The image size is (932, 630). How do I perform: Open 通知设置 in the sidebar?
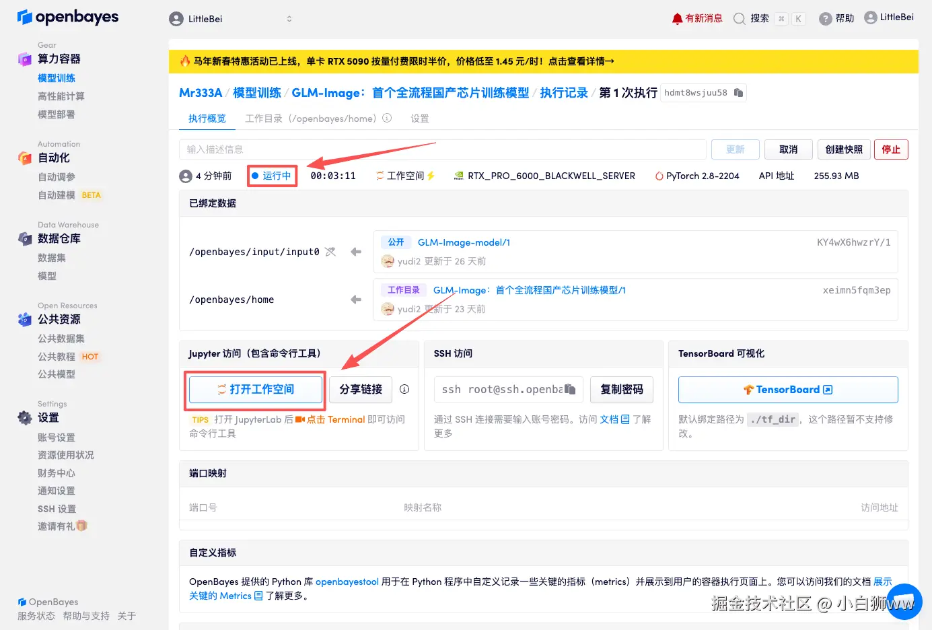click(57, 491)
